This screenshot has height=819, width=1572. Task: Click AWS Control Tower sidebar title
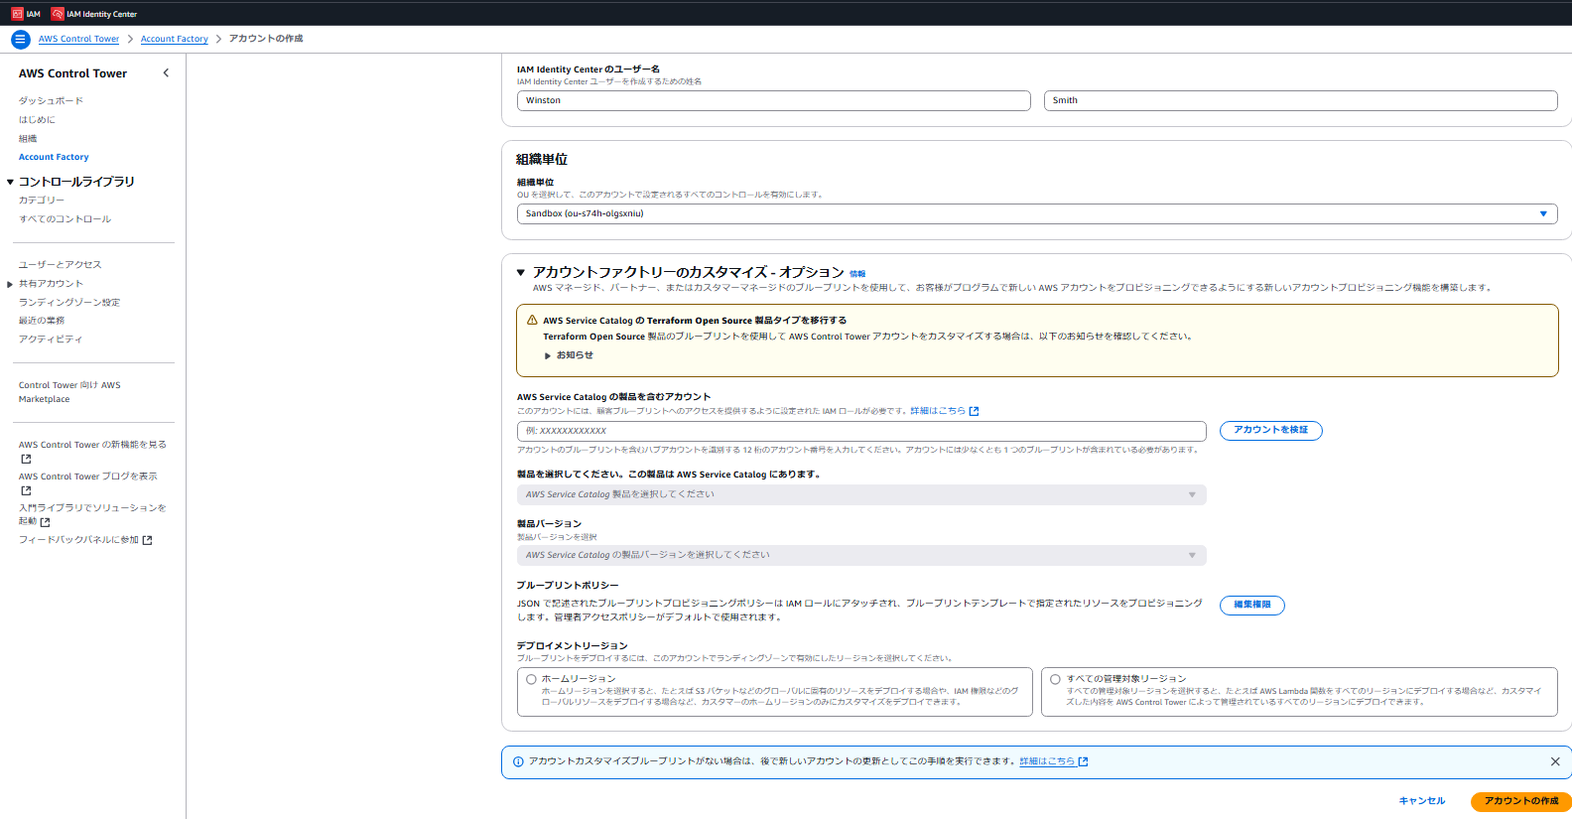pyautogui.click(x=72, y=73)
